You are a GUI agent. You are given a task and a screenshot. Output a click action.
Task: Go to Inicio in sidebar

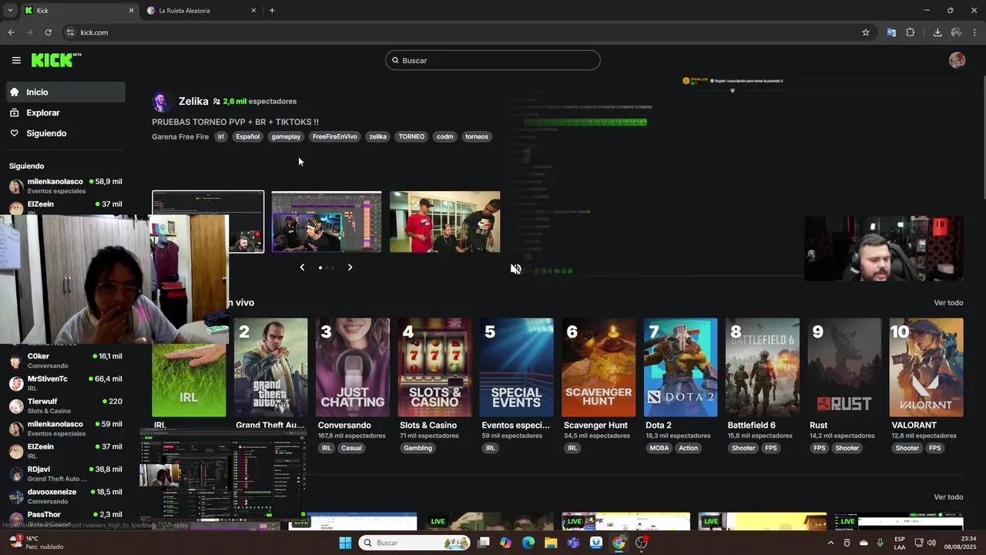click(66, 92)
